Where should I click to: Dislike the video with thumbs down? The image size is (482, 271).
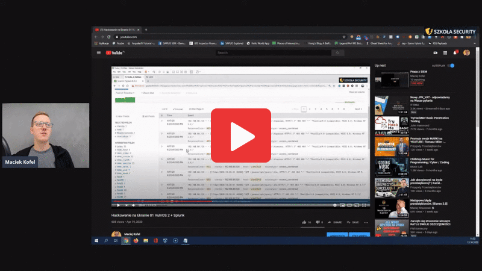click(x=319, y=222)
